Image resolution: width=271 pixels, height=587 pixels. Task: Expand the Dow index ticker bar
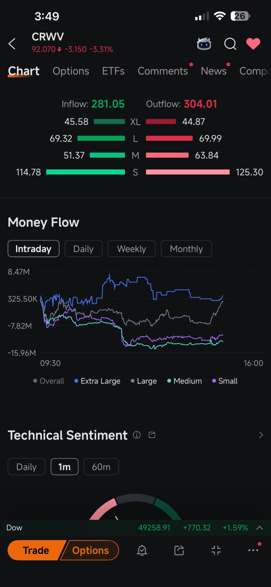[x=260, y=527]
